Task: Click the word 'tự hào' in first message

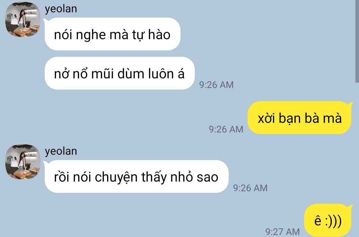Action: click(151, 35)
